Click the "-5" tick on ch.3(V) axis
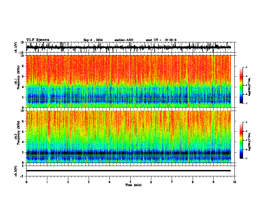This screenshot has height=204, width=264. [22, 176]
